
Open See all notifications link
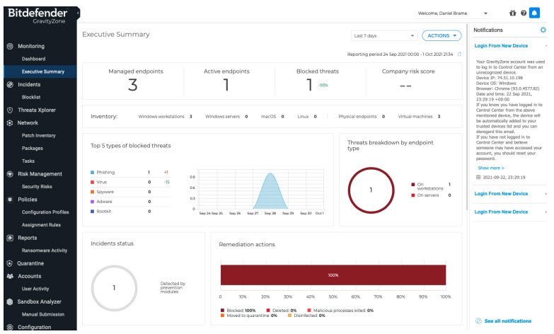[507, 321]
